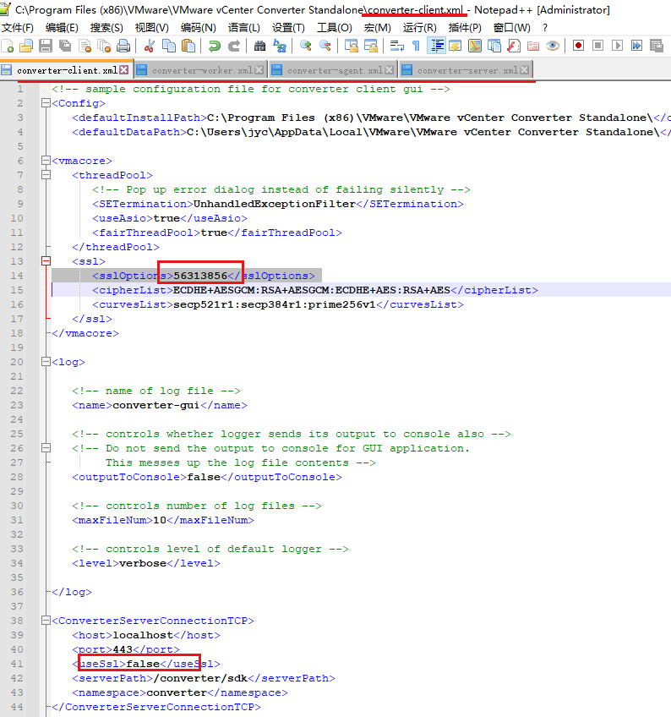Close the converter-agent.xml tab
This screenshot has width=671, height=717.
[389, 70]
